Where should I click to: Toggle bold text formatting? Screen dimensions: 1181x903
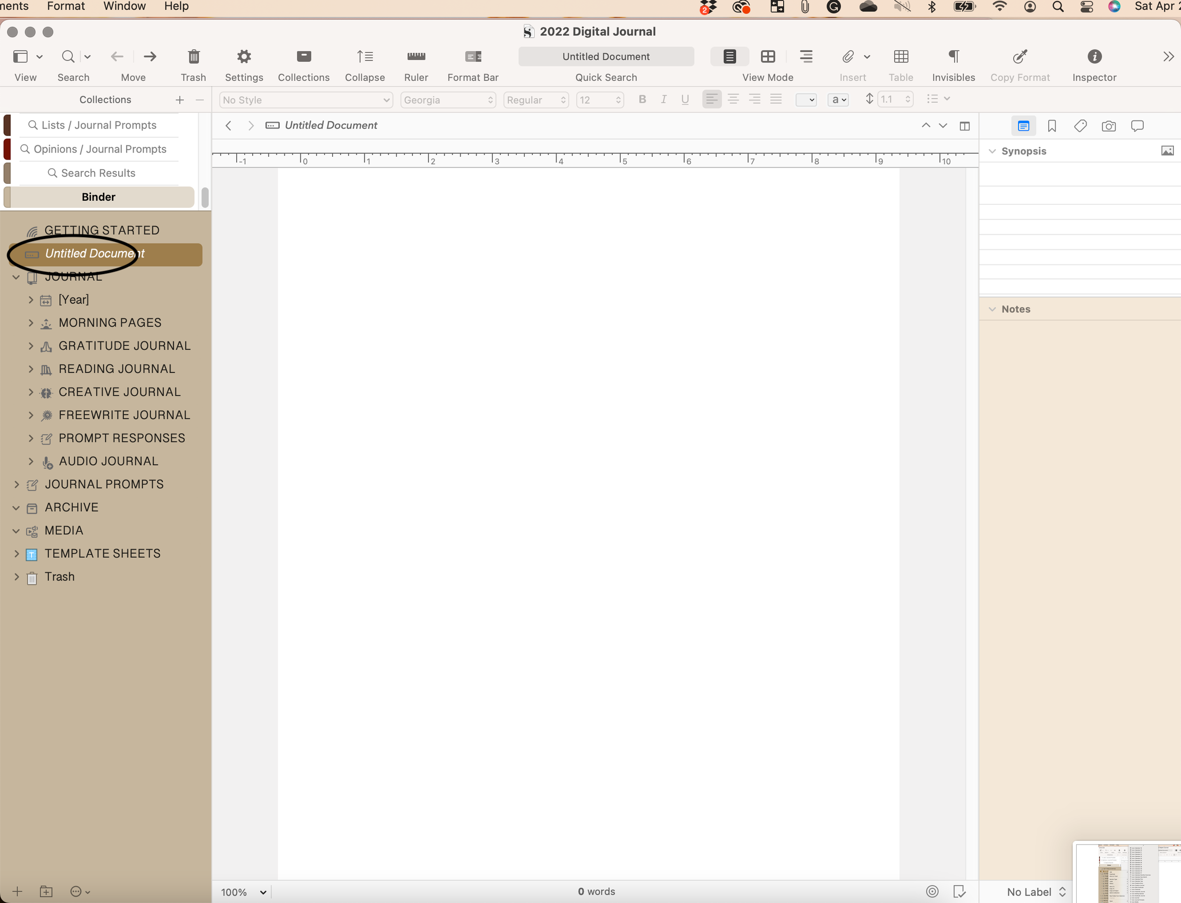pos(642,99)
